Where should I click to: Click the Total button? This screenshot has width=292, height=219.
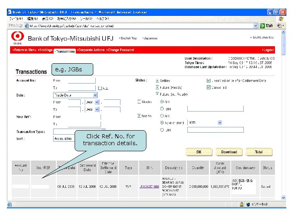(259, 152)
